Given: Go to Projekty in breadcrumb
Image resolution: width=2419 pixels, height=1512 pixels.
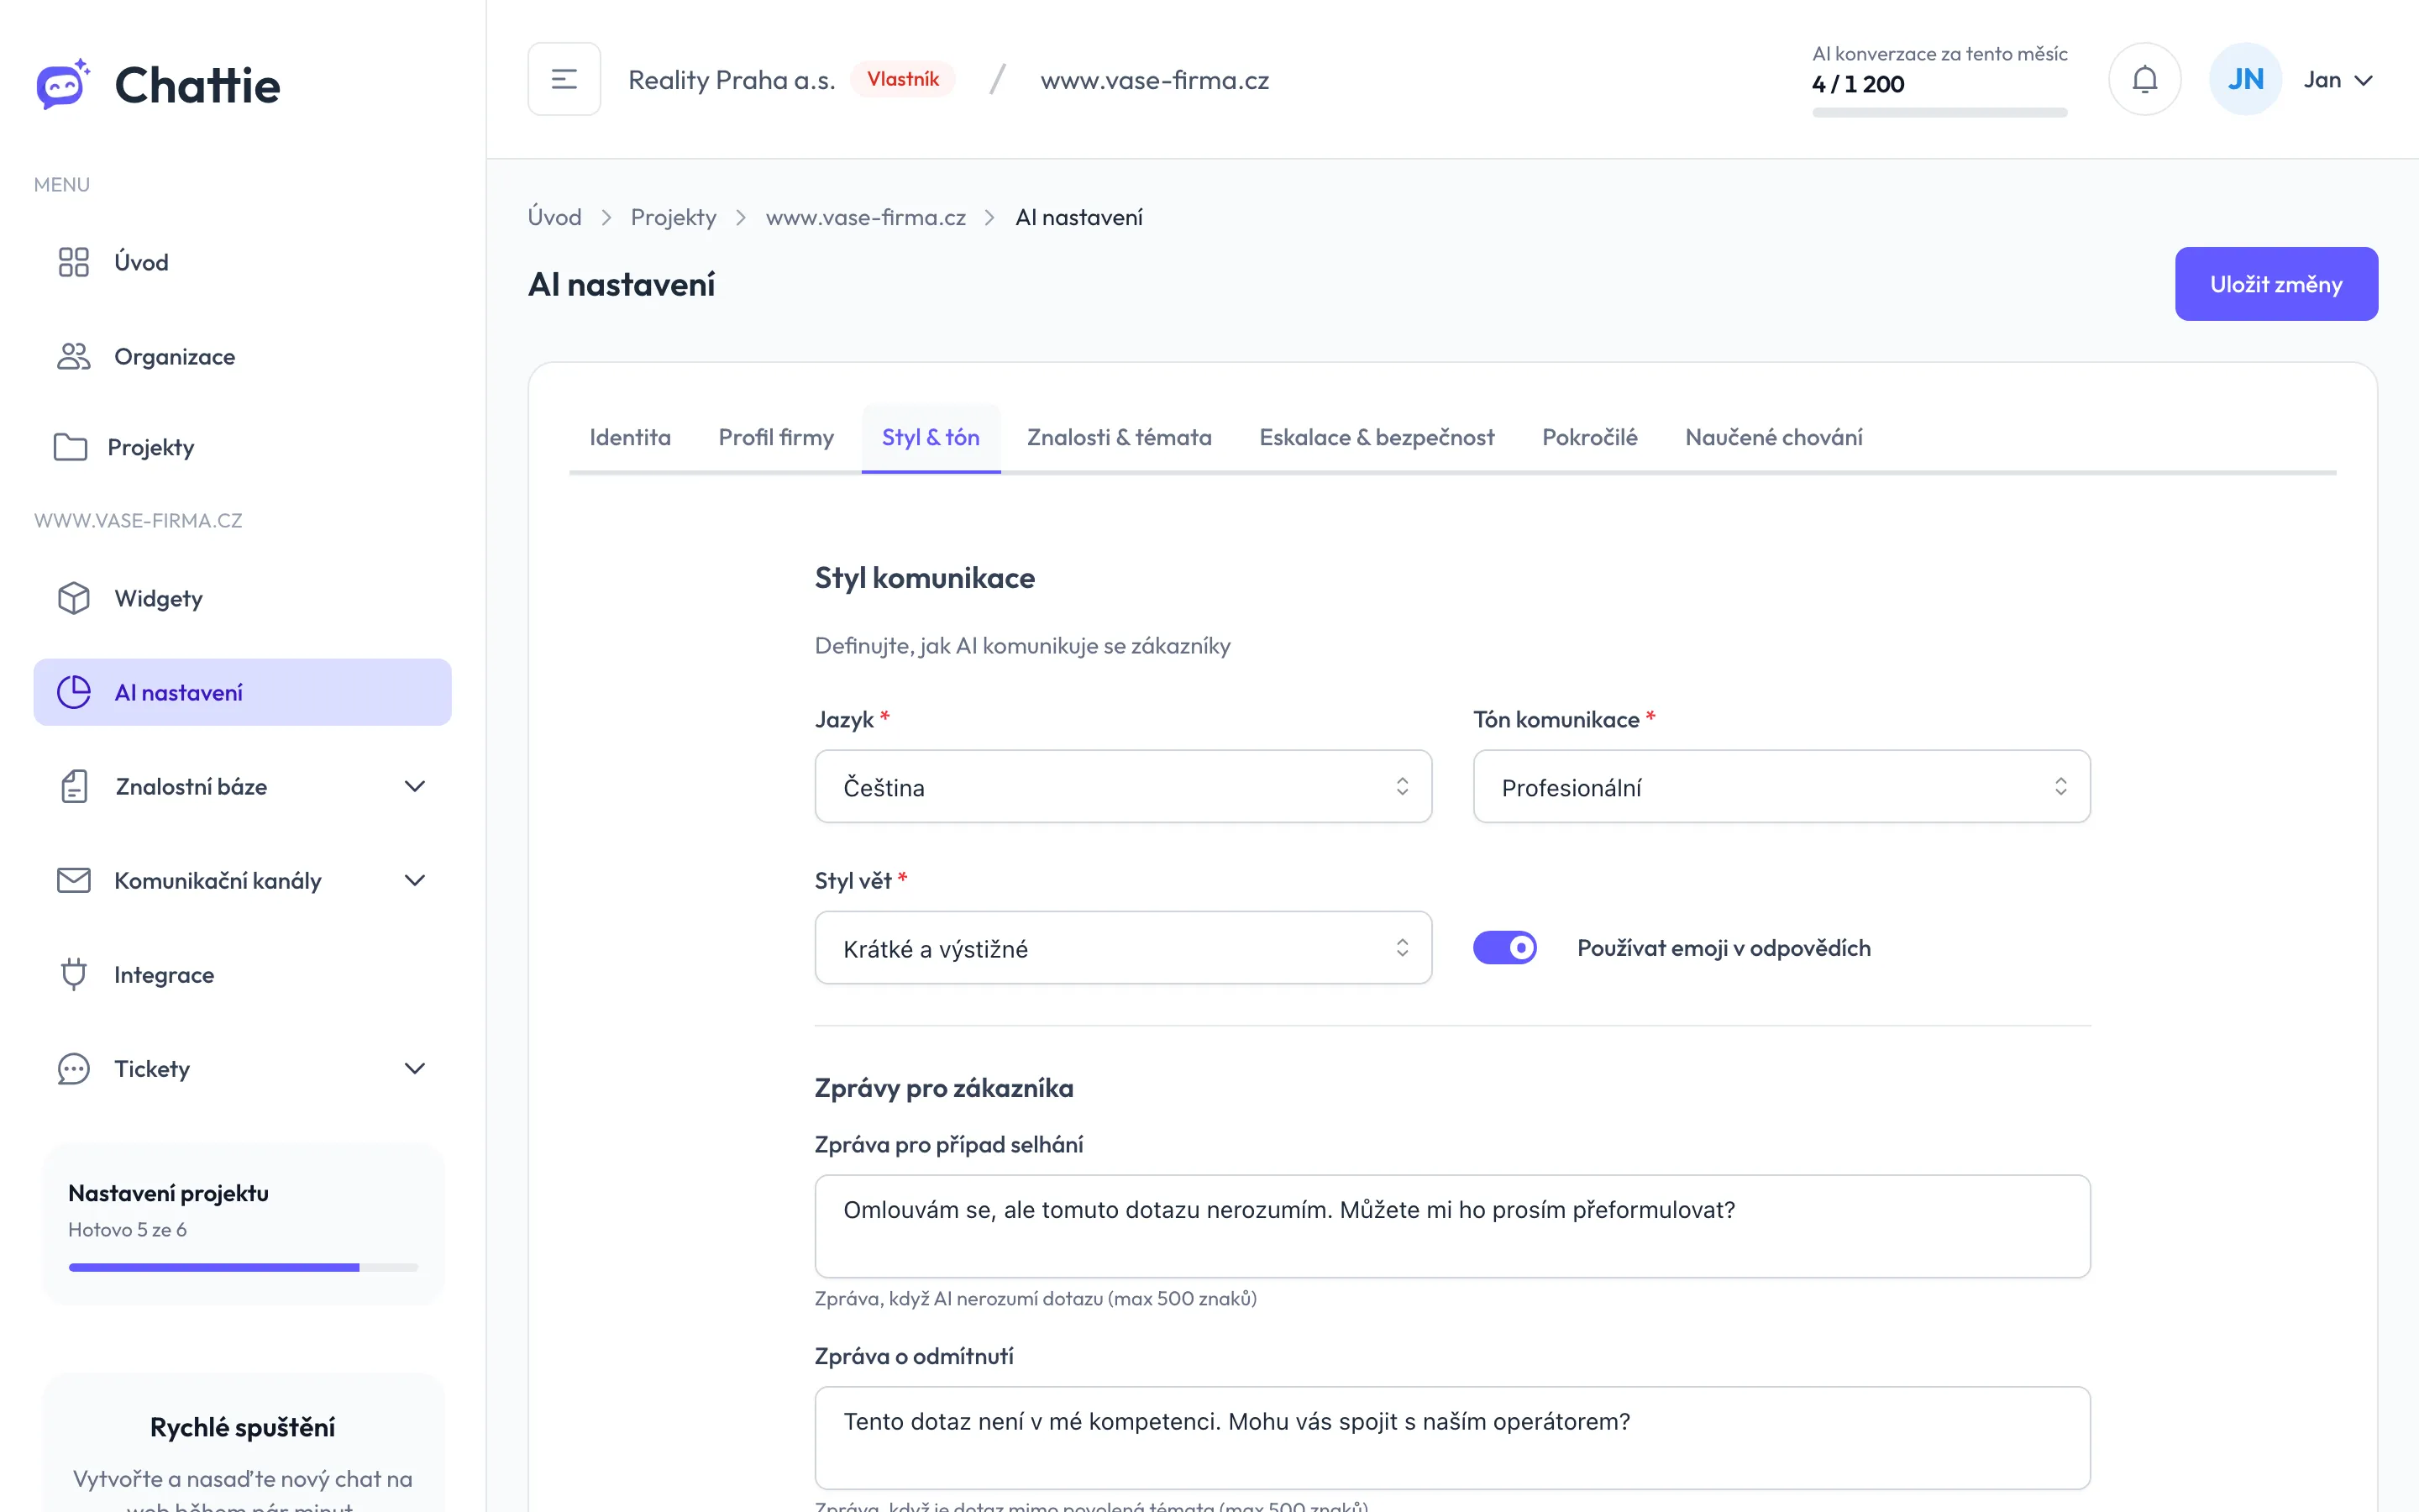Looking at the screenshot, I should click(674, 217).
